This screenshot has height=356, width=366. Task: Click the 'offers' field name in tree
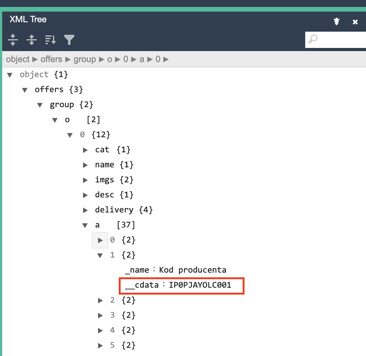pos(49,89)
